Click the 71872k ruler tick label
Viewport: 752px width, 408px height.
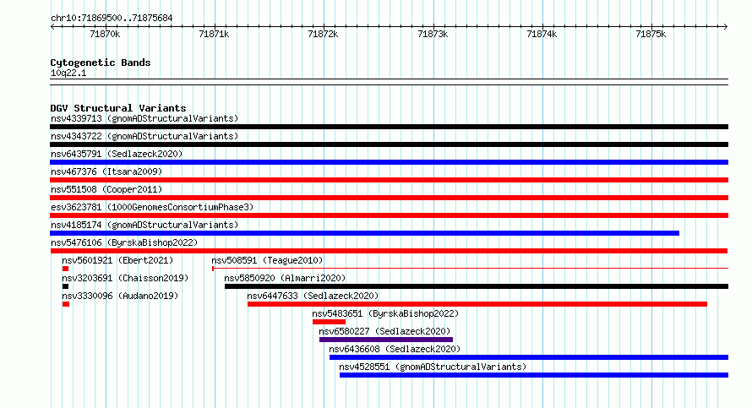click(323, 35)
